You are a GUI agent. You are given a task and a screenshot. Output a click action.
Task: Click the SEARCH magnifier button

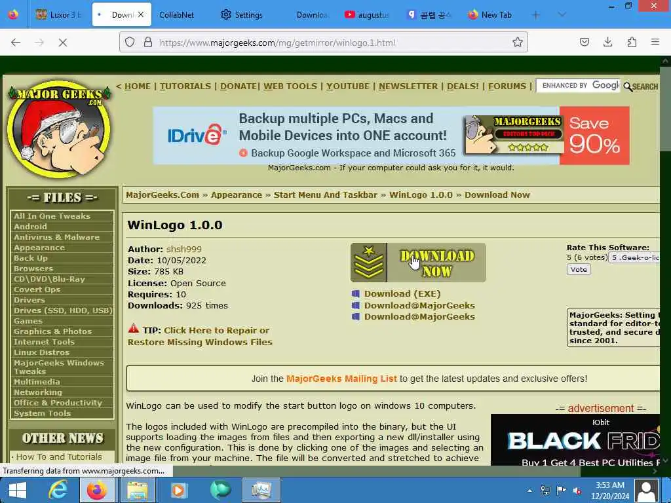click(x=641, y=86)
